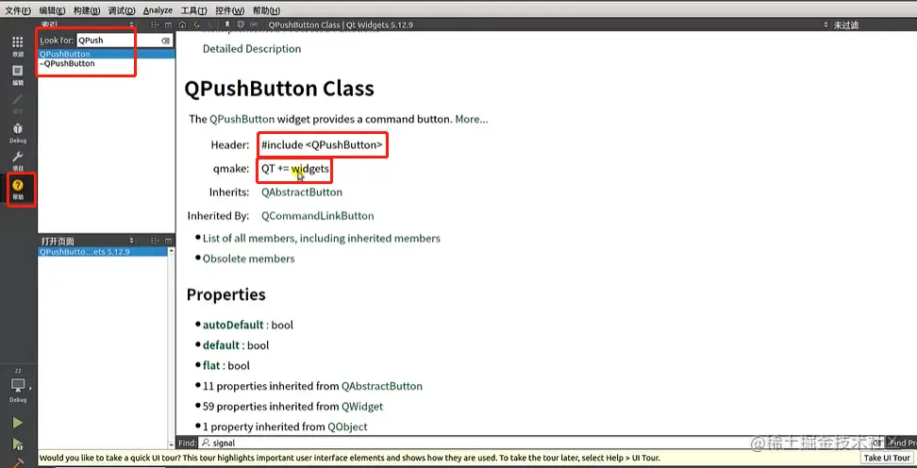Open default property link
This screenshot has height=468, width=917.
[221, 345]
